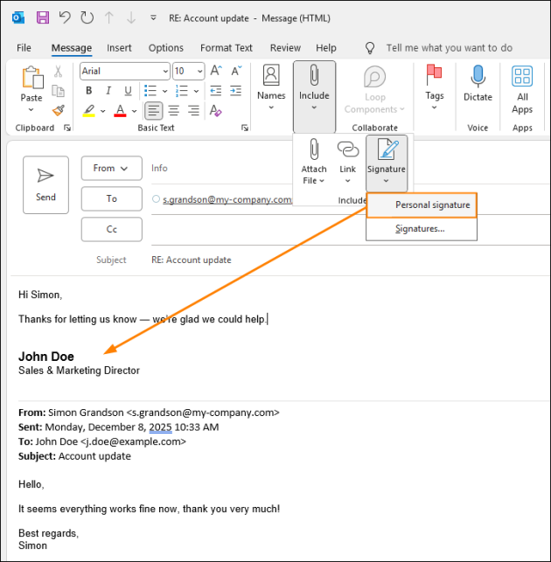
Task: Click the To recipients button
Action: 112,198
